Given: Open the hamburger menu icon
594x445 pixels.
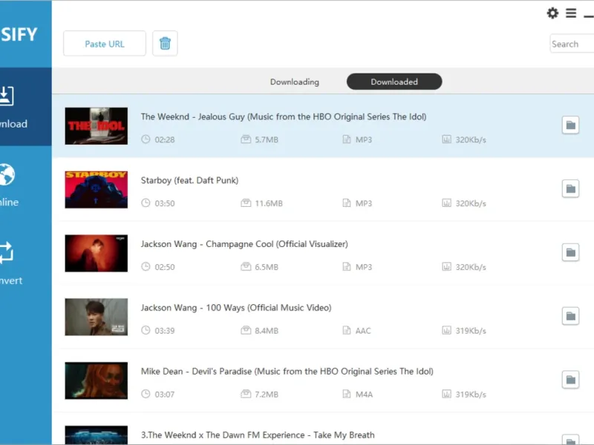Looking at the screenshot, I should point(571,13).
